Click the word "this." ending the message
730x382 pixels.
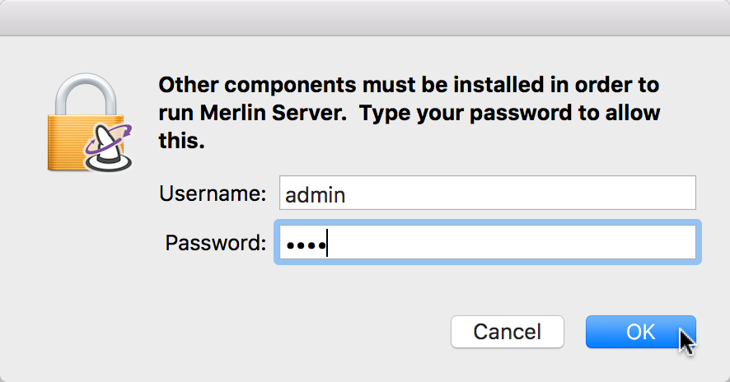click(181, 141)
